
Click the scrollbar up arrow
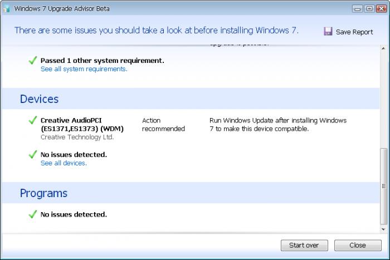click(383, 48)
